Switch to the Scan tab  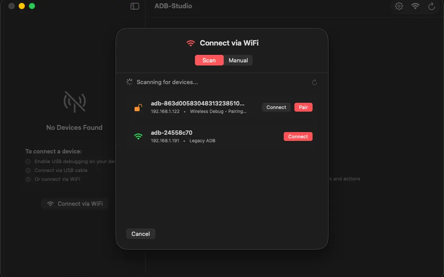(x=209, y=60)
